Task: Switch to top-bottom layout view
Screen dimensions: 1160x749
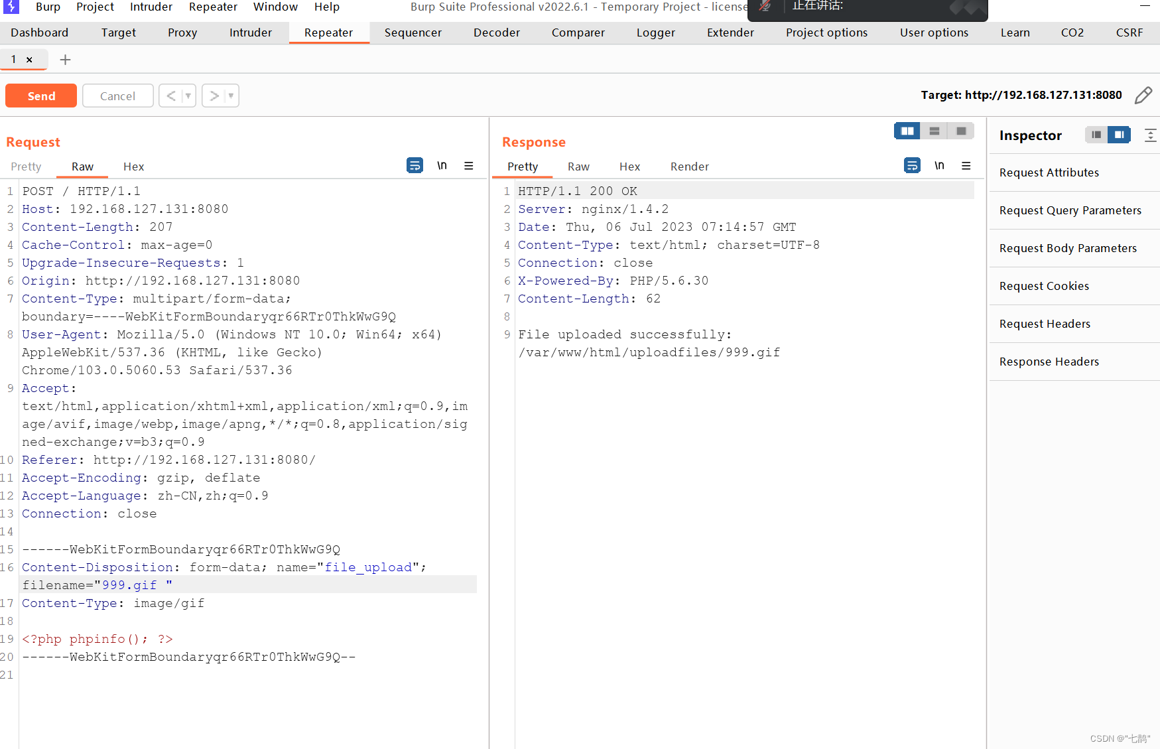Action: pyautogui.click(x=934, y=131)
